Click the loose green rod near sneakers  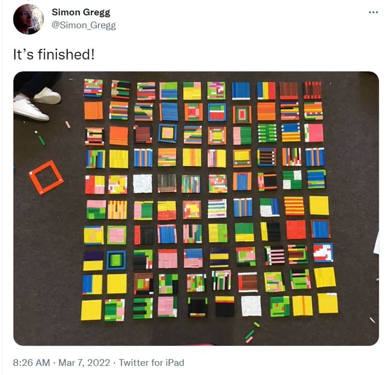coord(41,140)
